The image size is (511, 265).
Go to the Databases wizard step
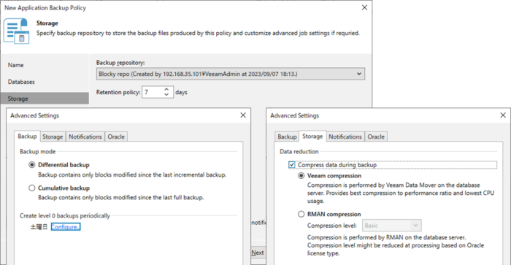tap(21, 82)
